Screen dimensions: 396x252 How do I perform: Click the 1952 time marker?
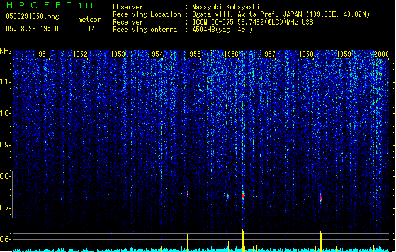80,54
